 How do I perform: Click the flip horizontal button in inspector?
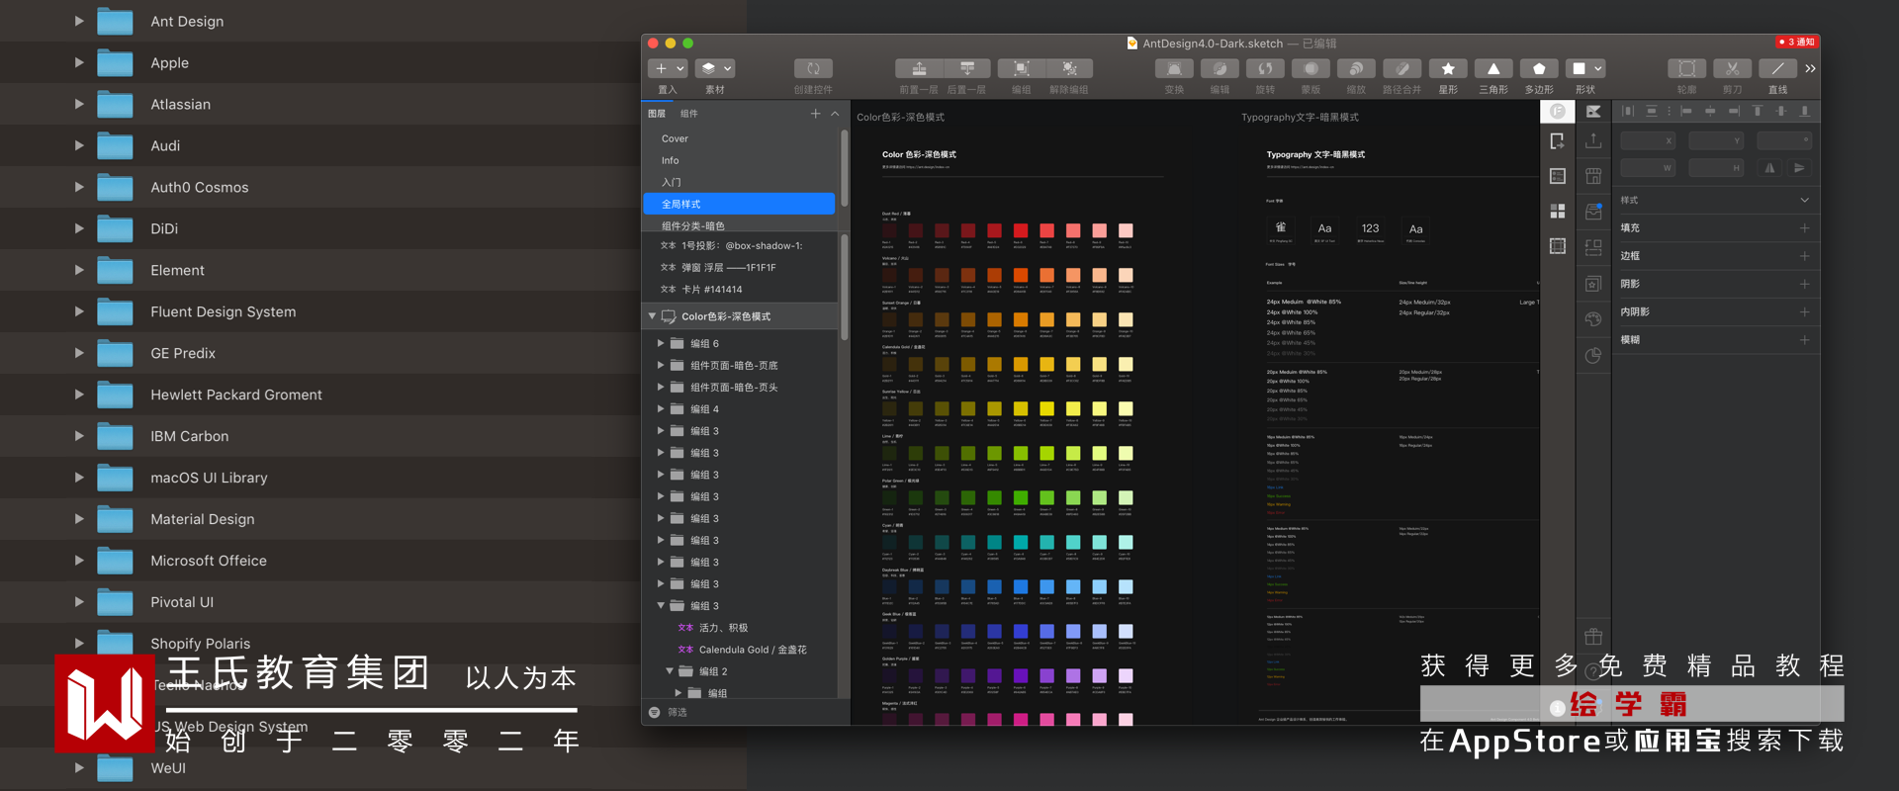(1770, 168)
